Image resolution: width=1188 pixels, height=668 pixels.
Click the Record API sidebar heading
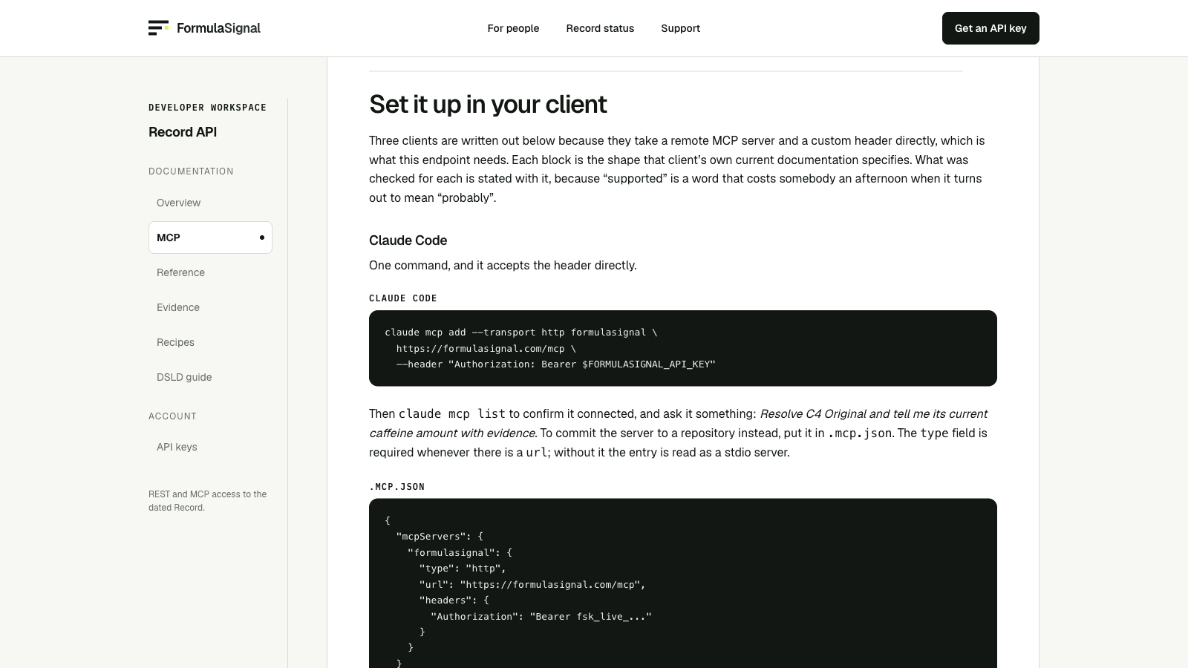[183, 132]
